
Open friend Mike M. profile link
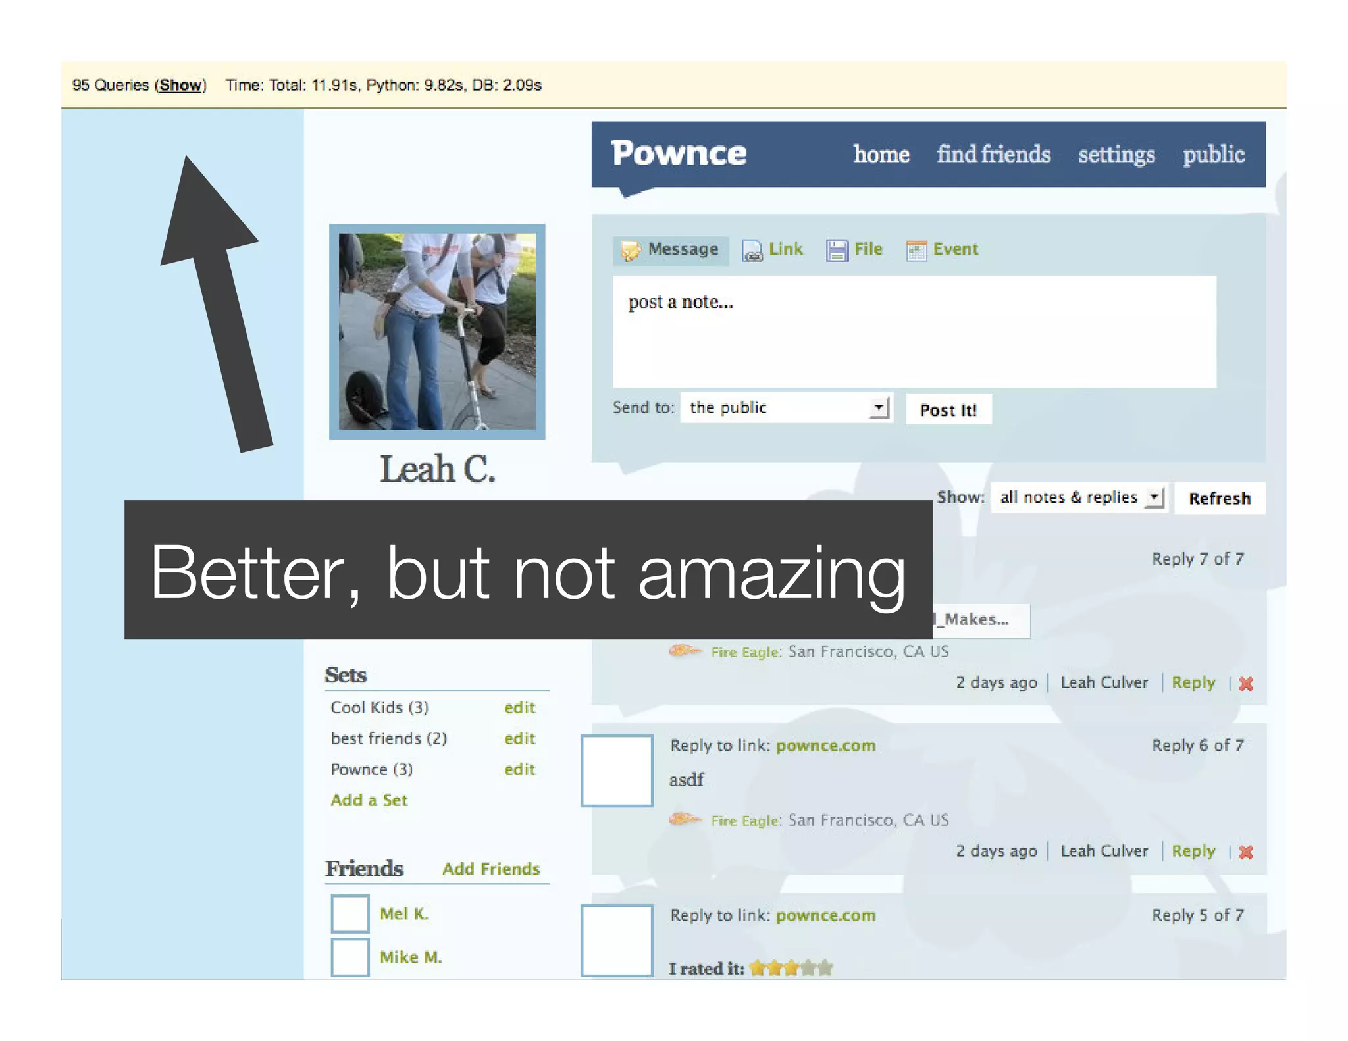pyautogui.click(x=411, y=957)
